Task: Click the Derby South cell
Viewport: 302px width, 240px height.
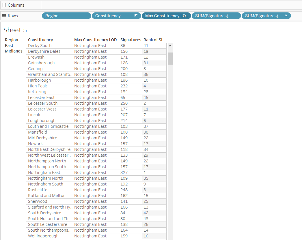Action: pos(40,45)
